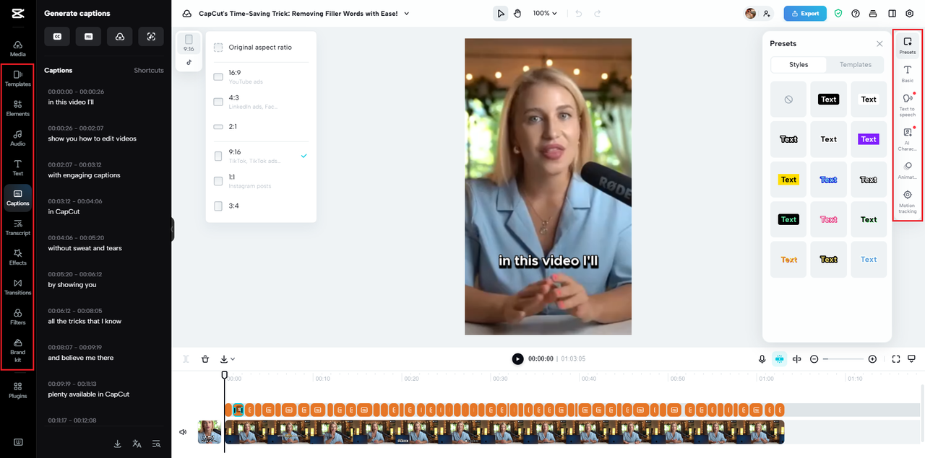Open the help question mark icon
Image resolution: width=925 pixels, height=458 pixels.
(x=856, y=13)
